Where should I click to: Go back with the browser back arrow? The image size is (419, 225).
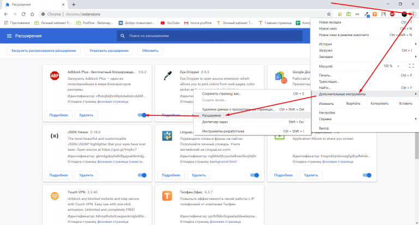coord(6,14)
